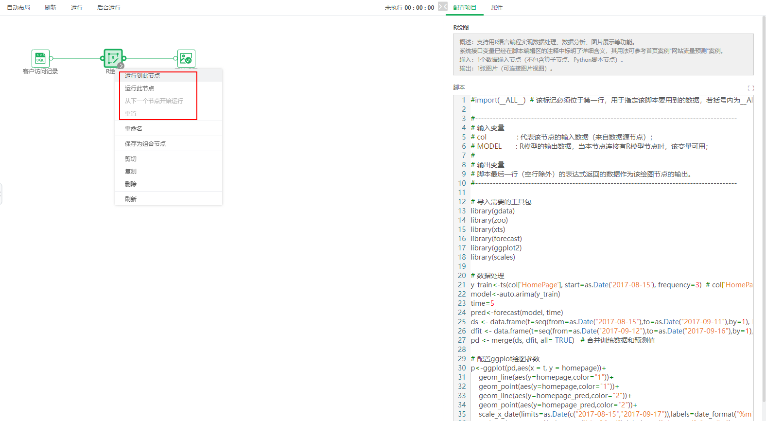The height and width of the screenshot is (421, 766).
Task: Click the image view node icon
Action: tap(186, 58)
